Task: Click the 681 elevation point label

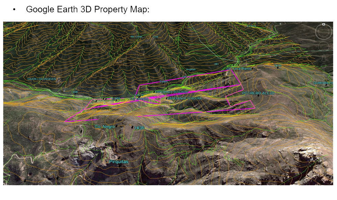Action: coord(217,64)
